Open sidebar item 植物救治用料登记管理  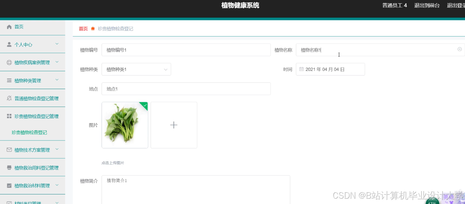pos(32,168)
